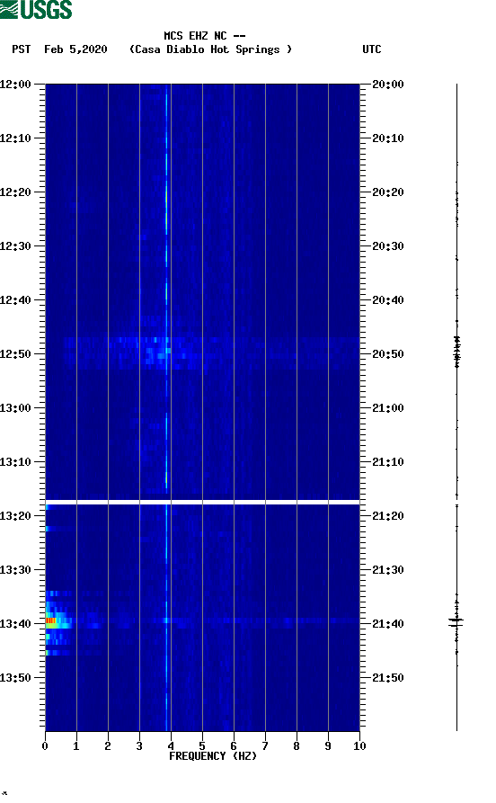Click frequency axis tick label 10

359,746
